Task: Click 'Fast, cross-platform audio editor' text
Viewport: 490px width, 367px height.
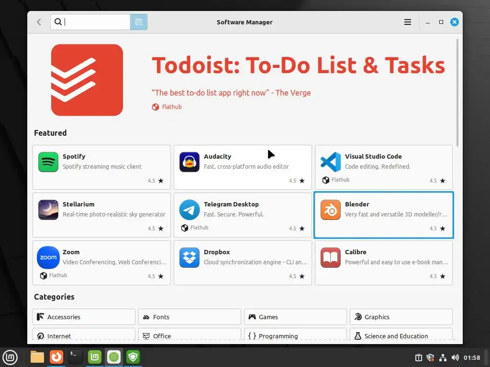Action: (246, 167)
